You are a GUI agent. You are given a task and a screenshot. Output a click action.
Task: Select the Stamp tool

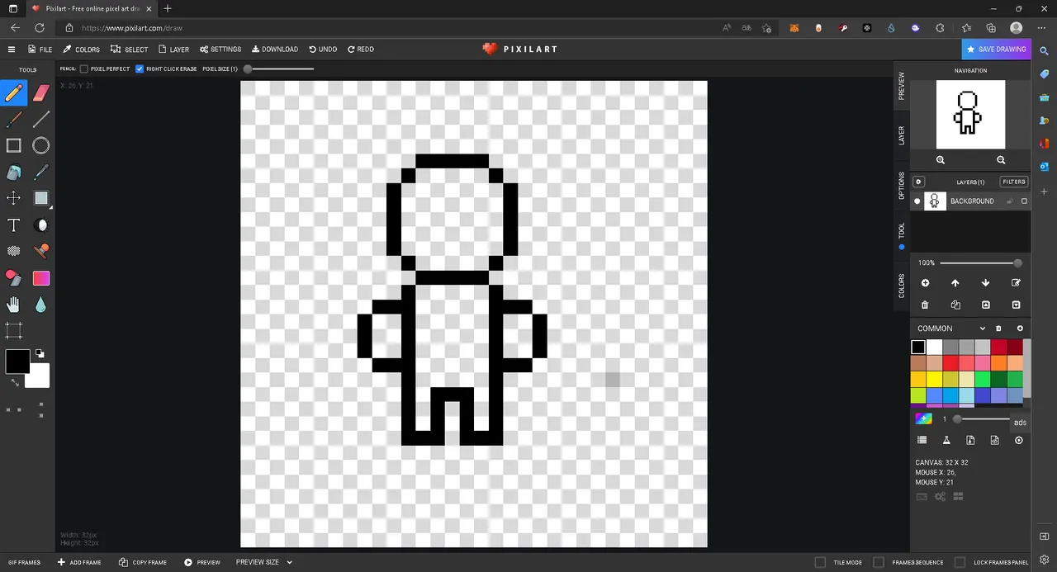[41, 251]
